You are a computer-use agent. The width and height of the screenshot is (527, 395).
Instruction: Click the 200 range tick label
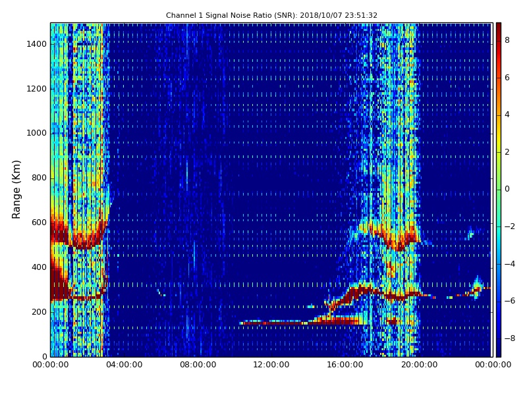click(x=39, y=312)
